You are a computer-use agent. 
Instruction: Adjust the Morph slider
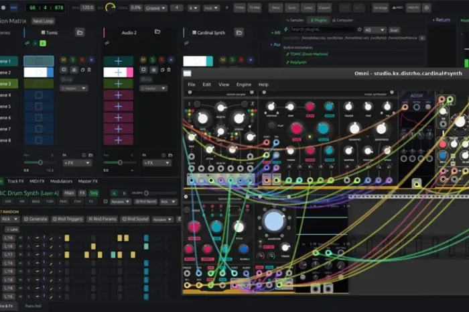(160, 193)
